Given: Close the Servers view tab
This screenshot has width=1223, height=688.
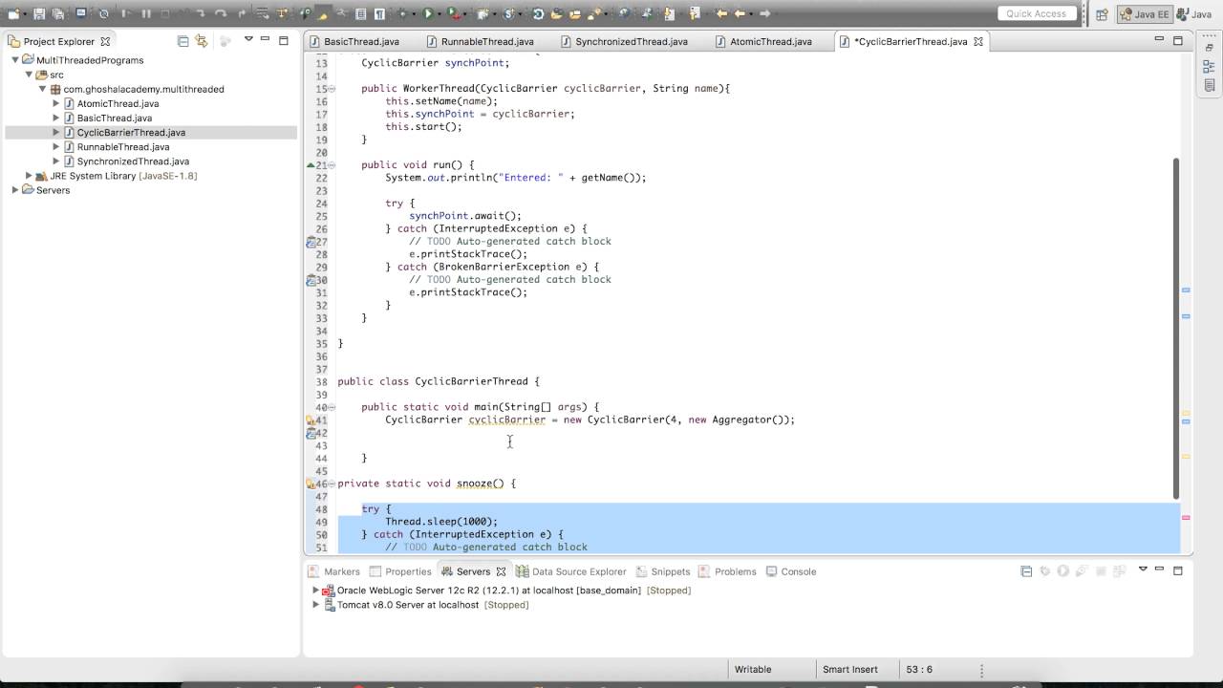Looking at the screenshot, I should click(501, 571).
